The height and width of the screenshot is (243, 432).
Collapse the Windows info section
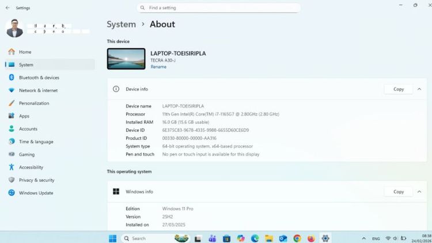click(419, 192)
